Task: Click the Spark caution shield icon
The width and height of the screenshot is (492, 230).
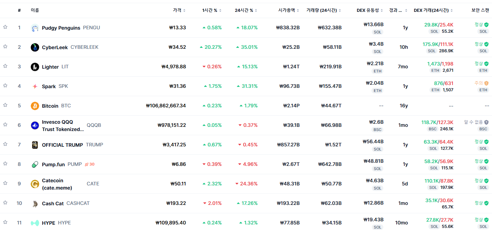Action: coord(486,83)
